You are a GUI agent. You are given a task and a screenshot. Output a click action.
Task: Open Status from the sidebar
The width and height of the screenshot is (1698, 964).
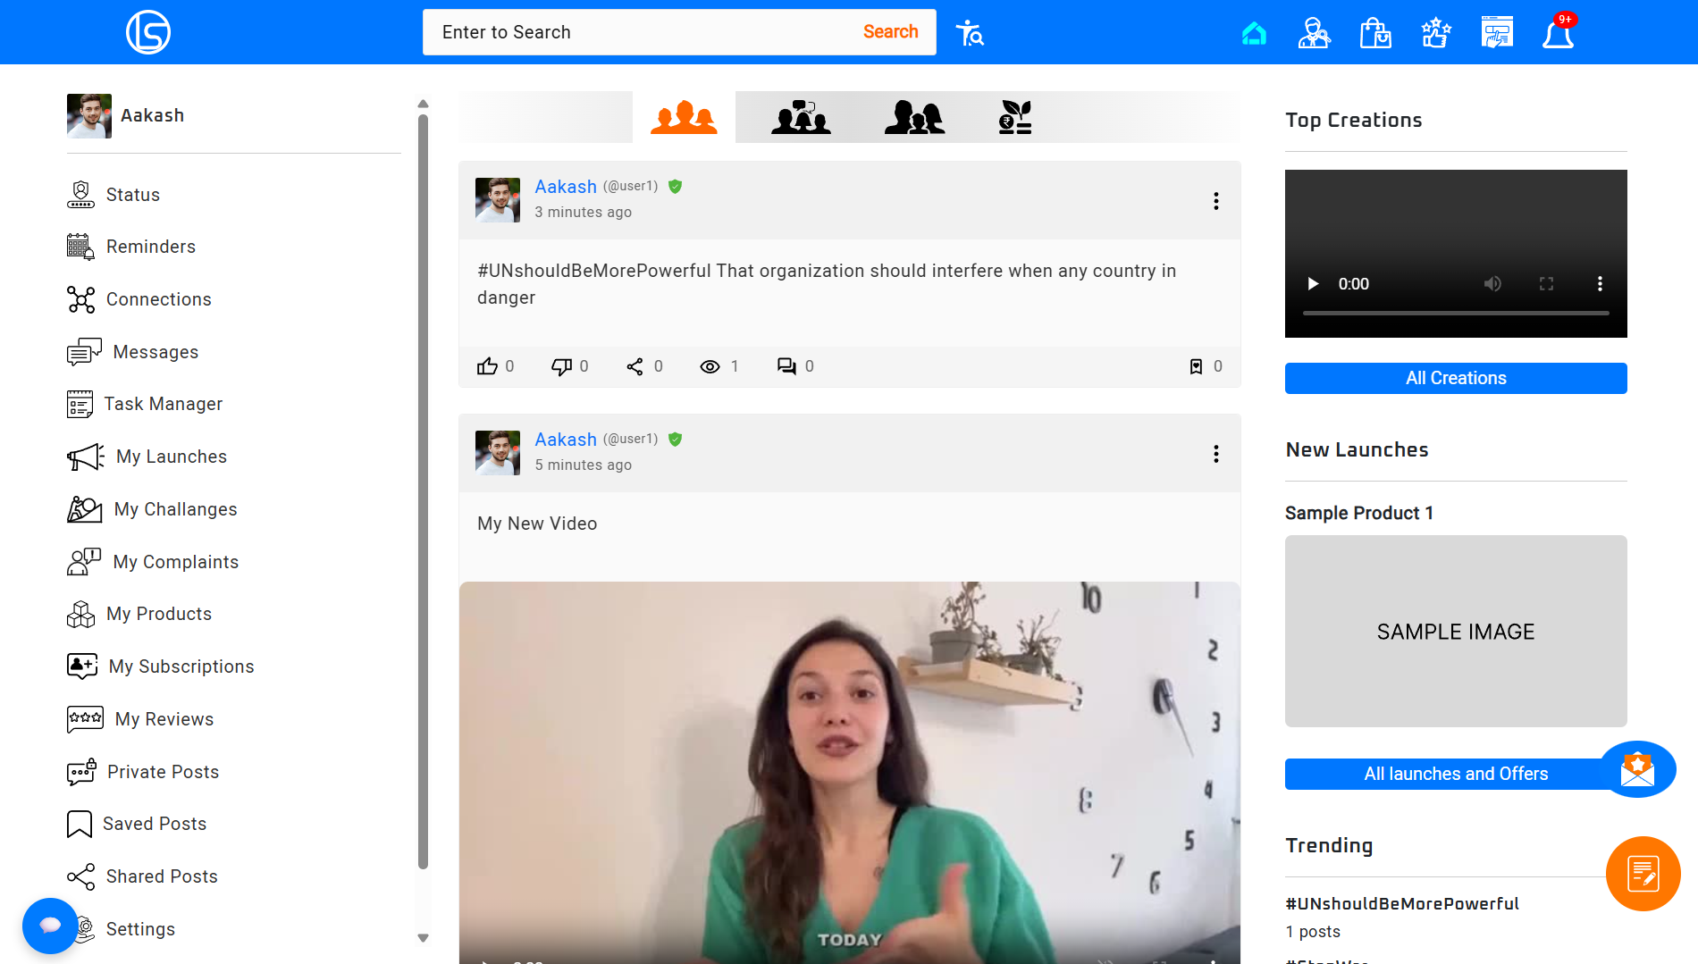click(x=132, y=195)
